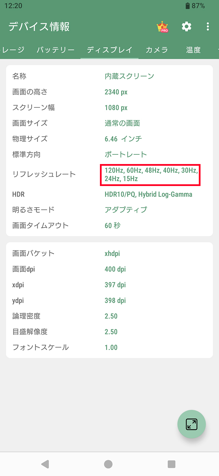Tap the デバイス情報 app title
Screen dimensions: 219x476
point(39,27)
